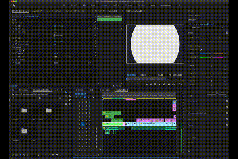
Task: Collapse the Opacity effect group
Action: click(12, 47)
